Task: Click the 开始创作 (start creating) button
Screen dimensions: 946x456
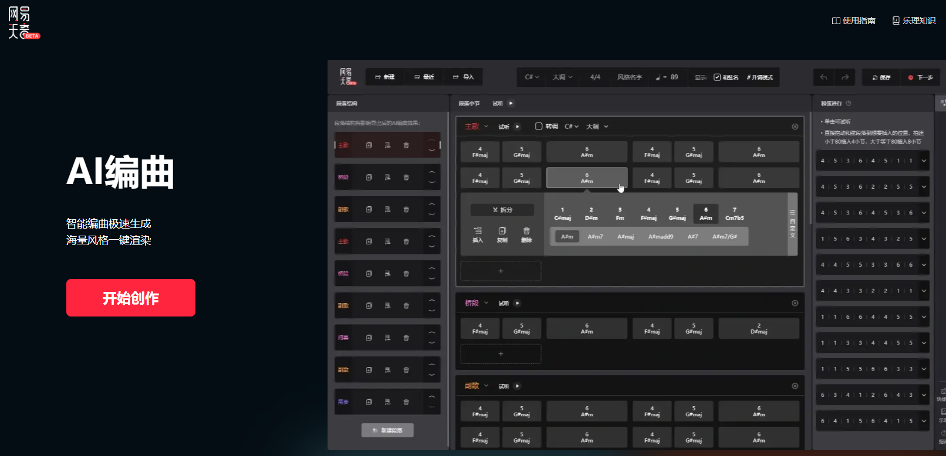Action: (131, 298)
